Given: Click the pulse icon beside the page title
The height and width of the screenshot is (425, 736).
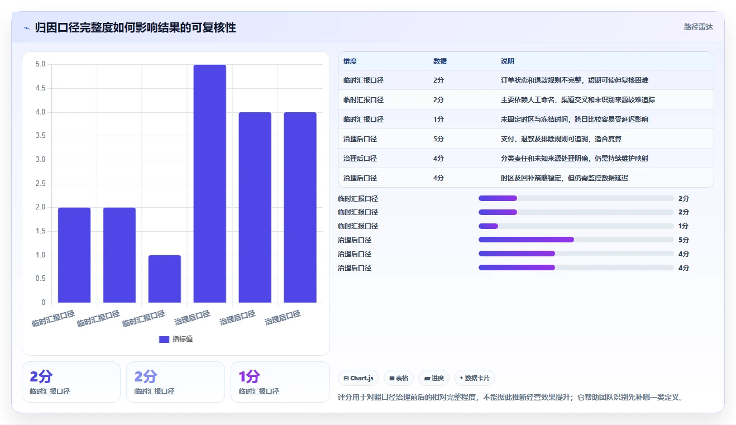Looking at the screenshot, I should pos(26,28).
